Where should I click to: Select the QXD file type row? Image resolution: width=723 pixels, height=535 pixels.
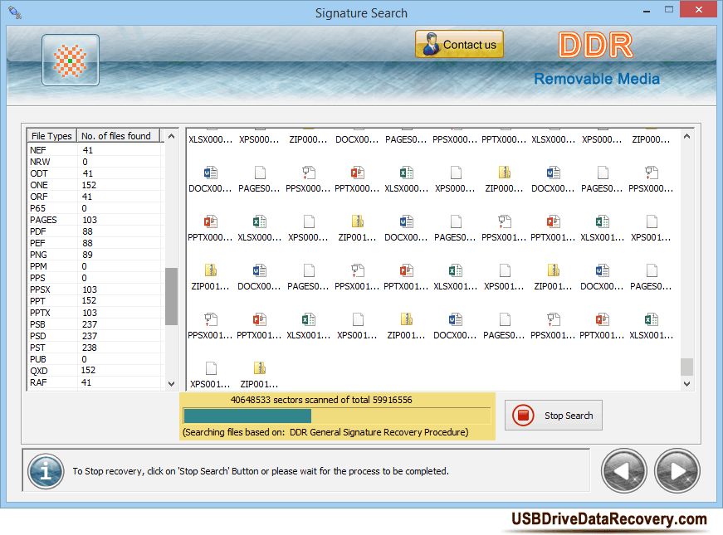[x=95, y=371]
